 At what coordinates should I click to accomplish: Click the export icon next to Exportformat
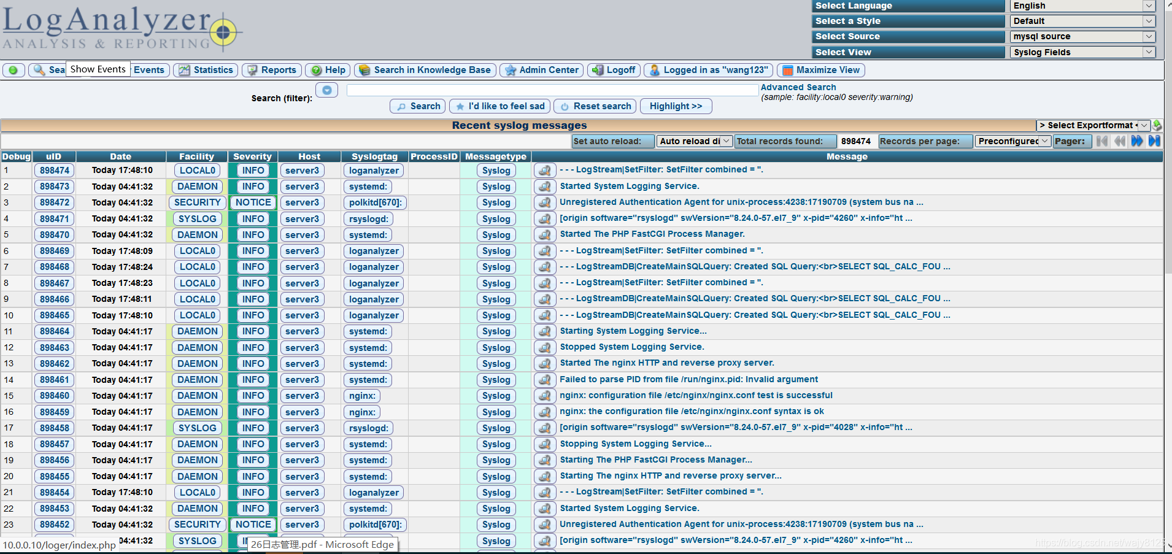pyautogui.click(x=1157, y=125)
